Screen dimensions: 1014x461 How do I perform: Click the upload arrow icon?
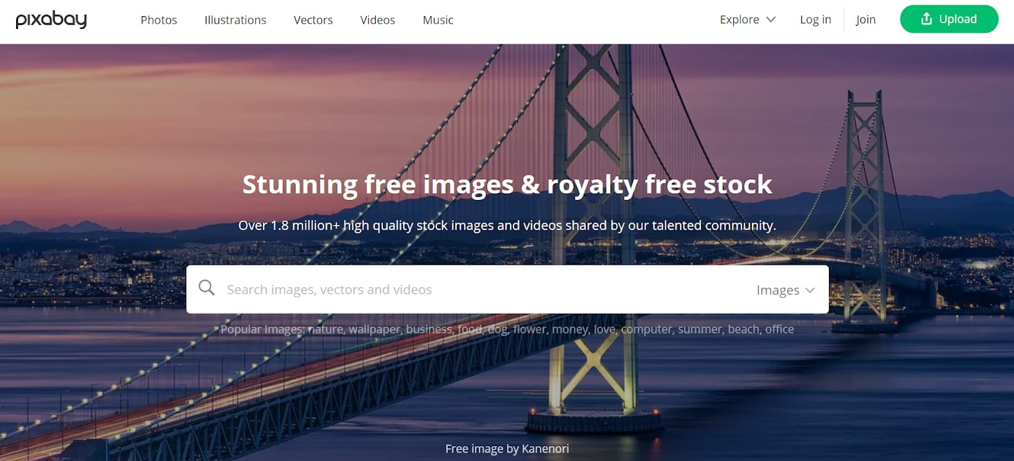click(926, 19)
